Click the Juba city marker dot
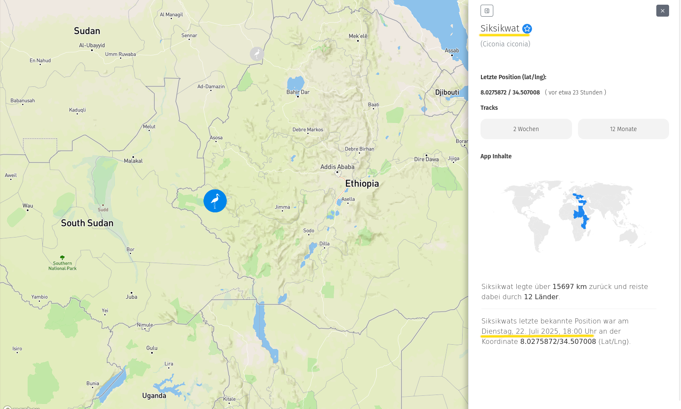681x409 pixels. click(132, 292)
